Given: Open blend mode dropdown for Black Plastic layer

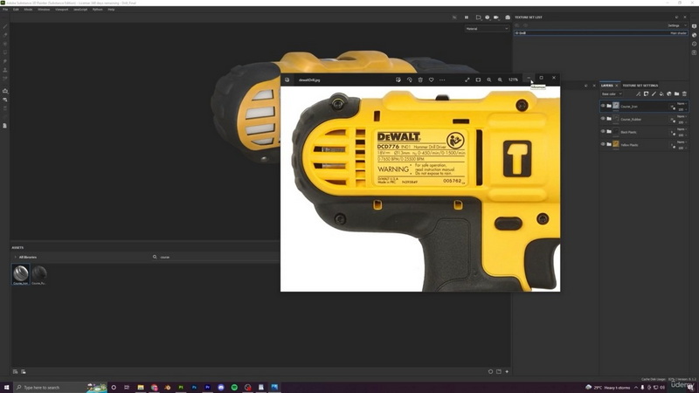Looking at the screenshot, I should coord(682,129).
